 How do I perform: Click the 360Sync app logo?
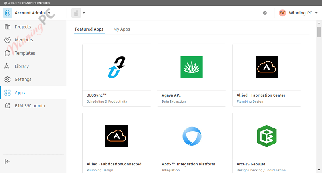point(117,67)
